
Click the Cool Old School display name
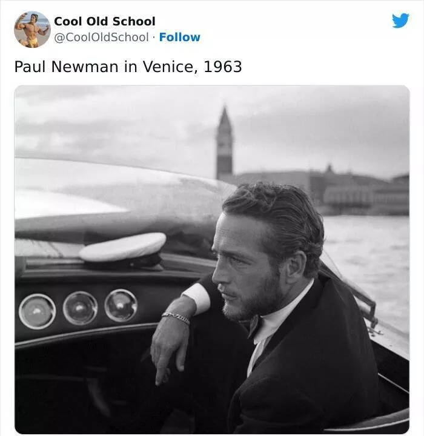pyautogui.click(x=104, y=21)
